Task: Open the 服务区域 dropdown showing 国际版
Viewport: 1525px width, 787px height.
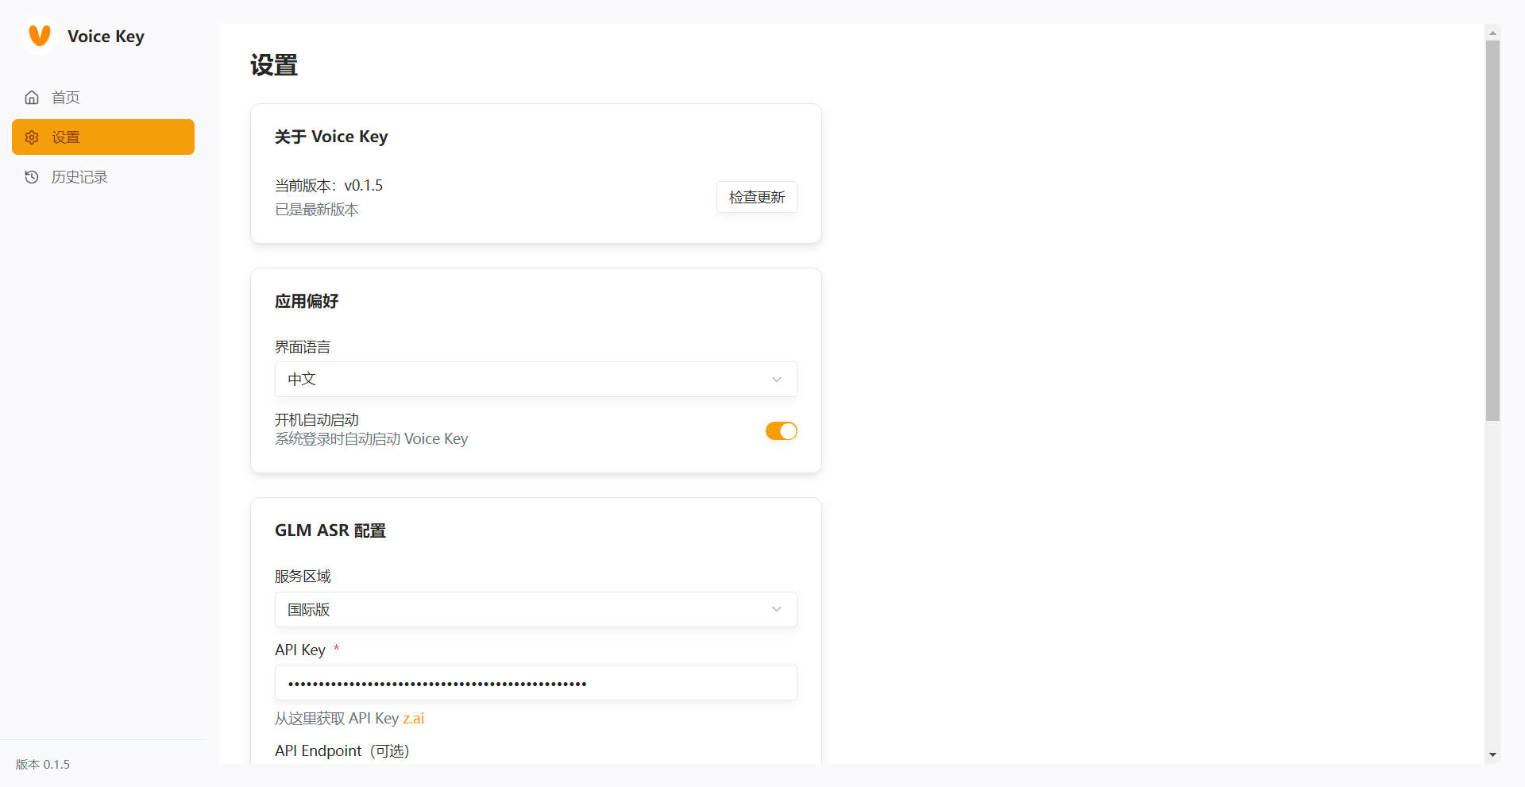Action: (536, 609)
